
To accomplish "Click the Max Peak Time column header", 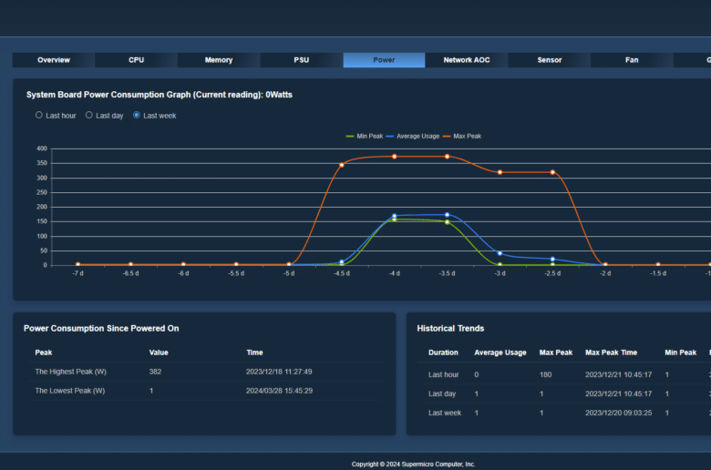I will click(611, 352).
